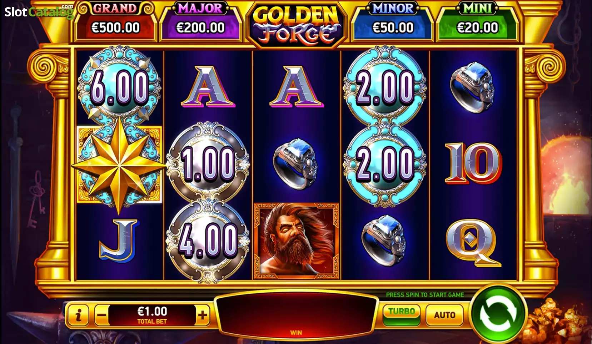Select the J card symbol
Screen dimensions: 592x344
point(118,240)
